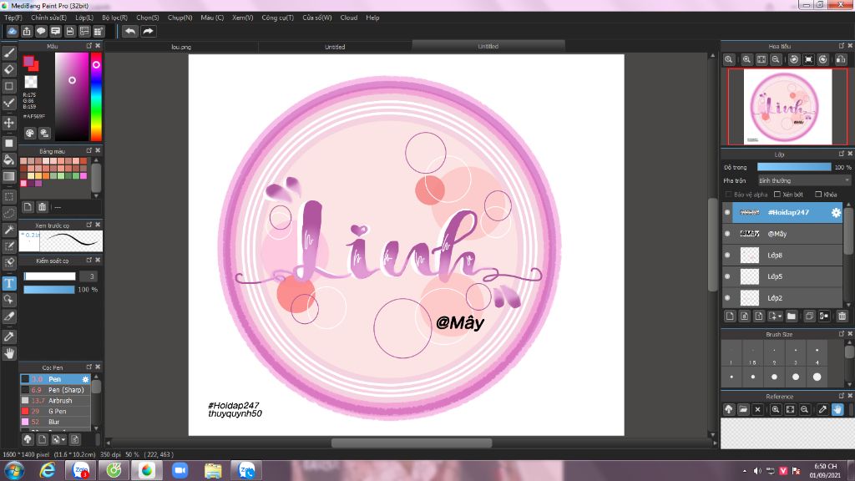Pick a color in saturation square
855x481 pixels.
pos(72,97)
